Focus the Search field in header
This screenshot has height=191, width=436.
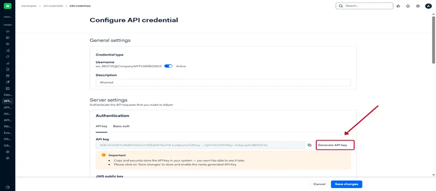pos(364,6)
